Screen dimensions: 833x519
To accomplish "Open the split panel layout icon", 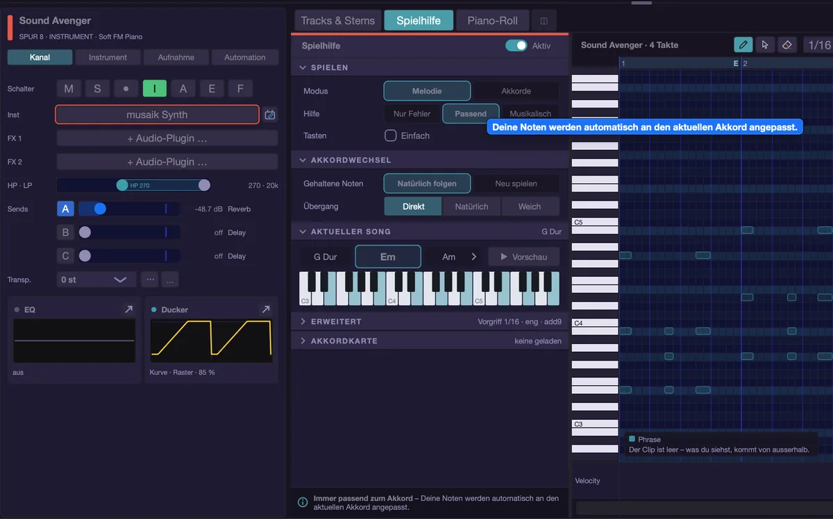I will (544, 21).
